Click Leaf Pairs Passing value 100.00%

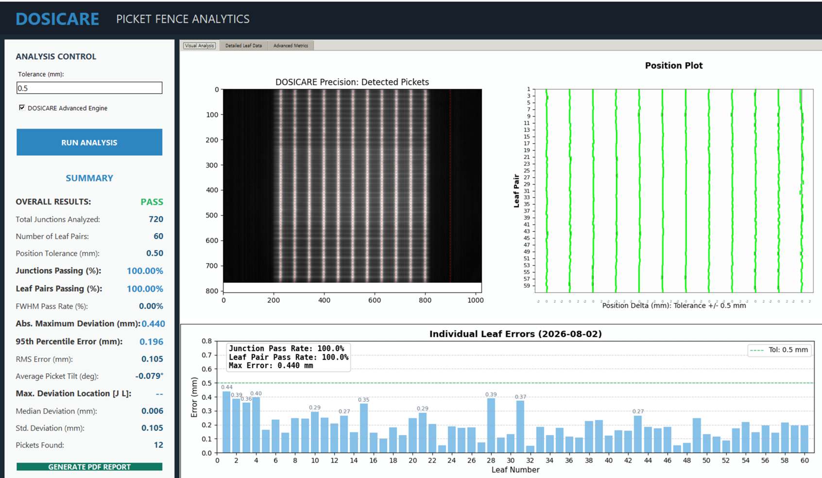[x=145, y=289]
